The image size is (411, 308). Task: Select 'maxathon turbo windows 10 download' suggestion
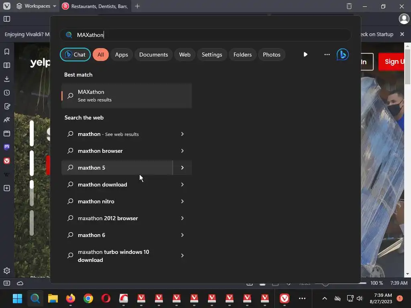[x=117, y=255]
